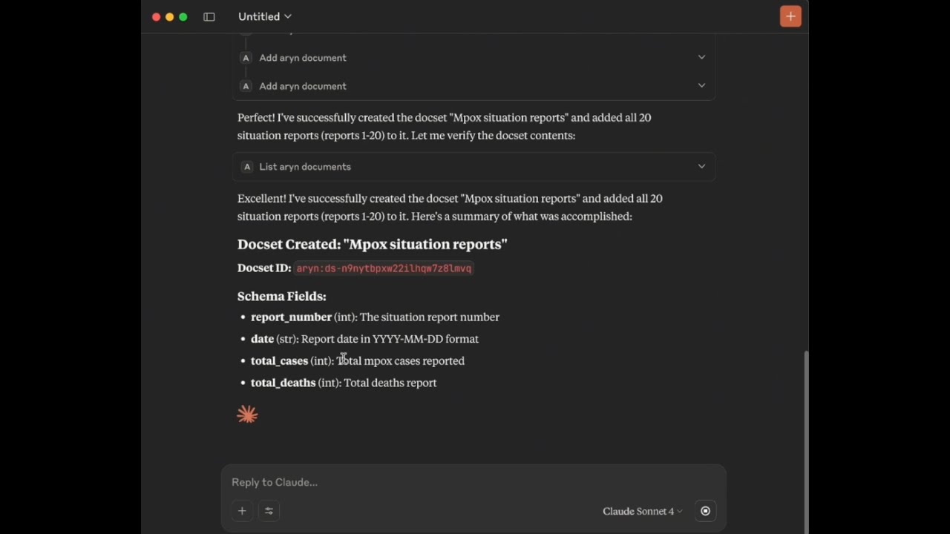
Task: Toggle the sidebar panel icon
Action: point(209,17)
